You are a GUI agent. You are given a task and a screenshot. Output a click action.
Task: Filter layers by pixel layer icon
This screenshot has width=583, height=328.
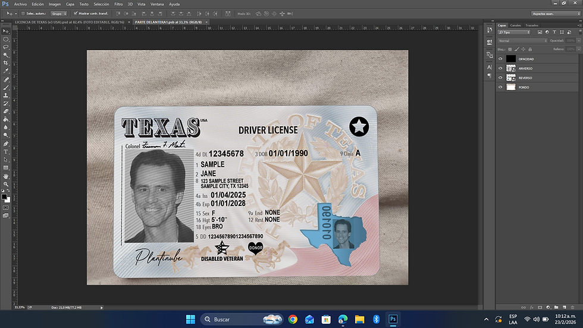[540, 32]
